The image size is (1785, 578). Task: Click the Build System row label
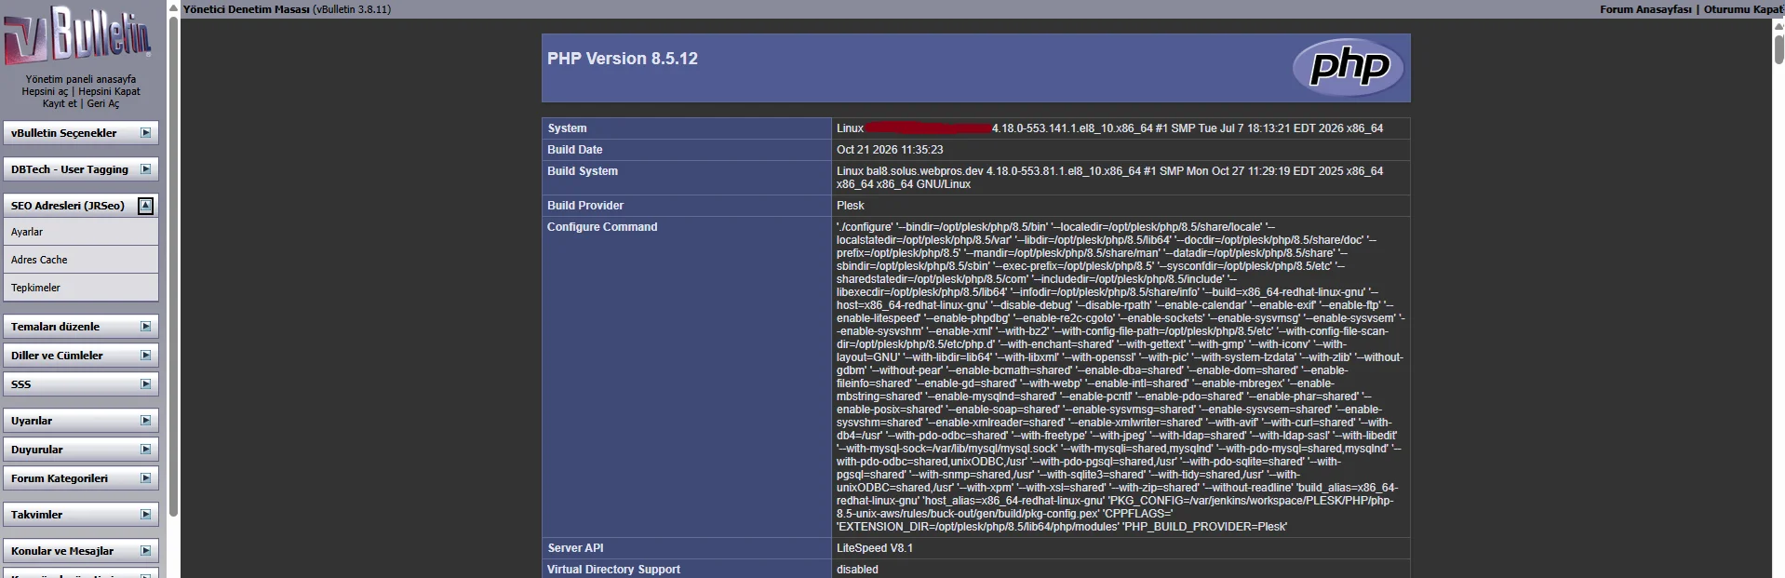[x=582, y=171]
